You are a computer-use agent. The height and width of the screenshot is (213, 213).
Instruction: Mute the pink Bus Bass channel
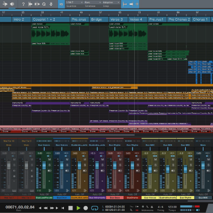[120, 159]
